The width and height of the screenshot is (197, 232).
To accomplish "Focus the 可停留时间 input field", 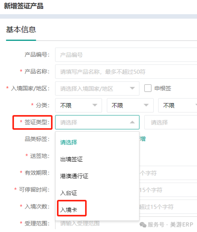I will 167,190.
